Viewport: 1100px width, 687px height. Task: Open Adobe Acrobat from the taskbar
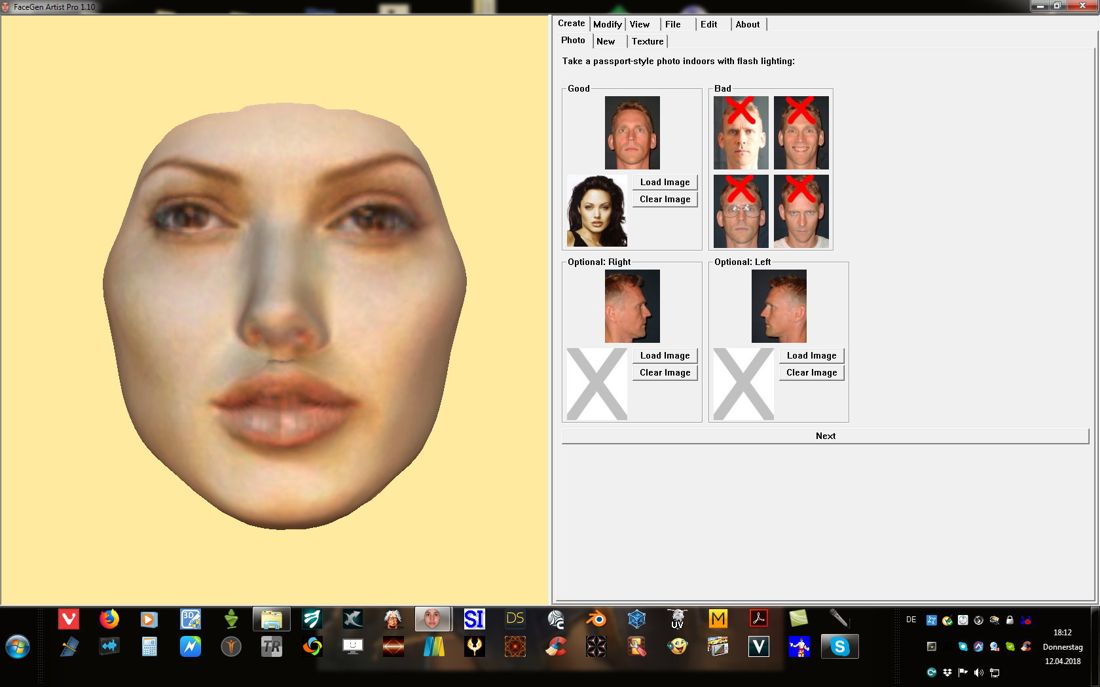pyautogui.click(x=758, y=618)
